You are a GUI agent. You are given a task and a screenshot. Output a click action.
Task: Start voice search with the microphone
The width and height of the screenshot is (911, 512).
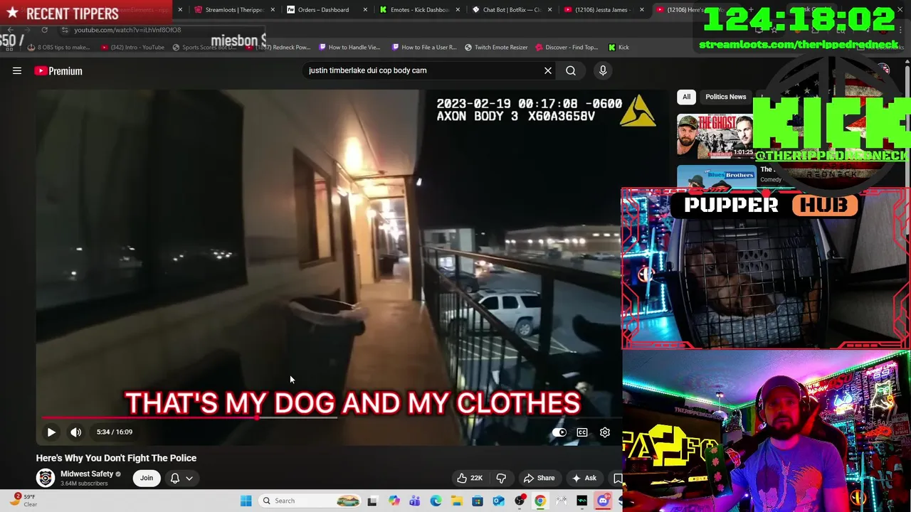603,70
